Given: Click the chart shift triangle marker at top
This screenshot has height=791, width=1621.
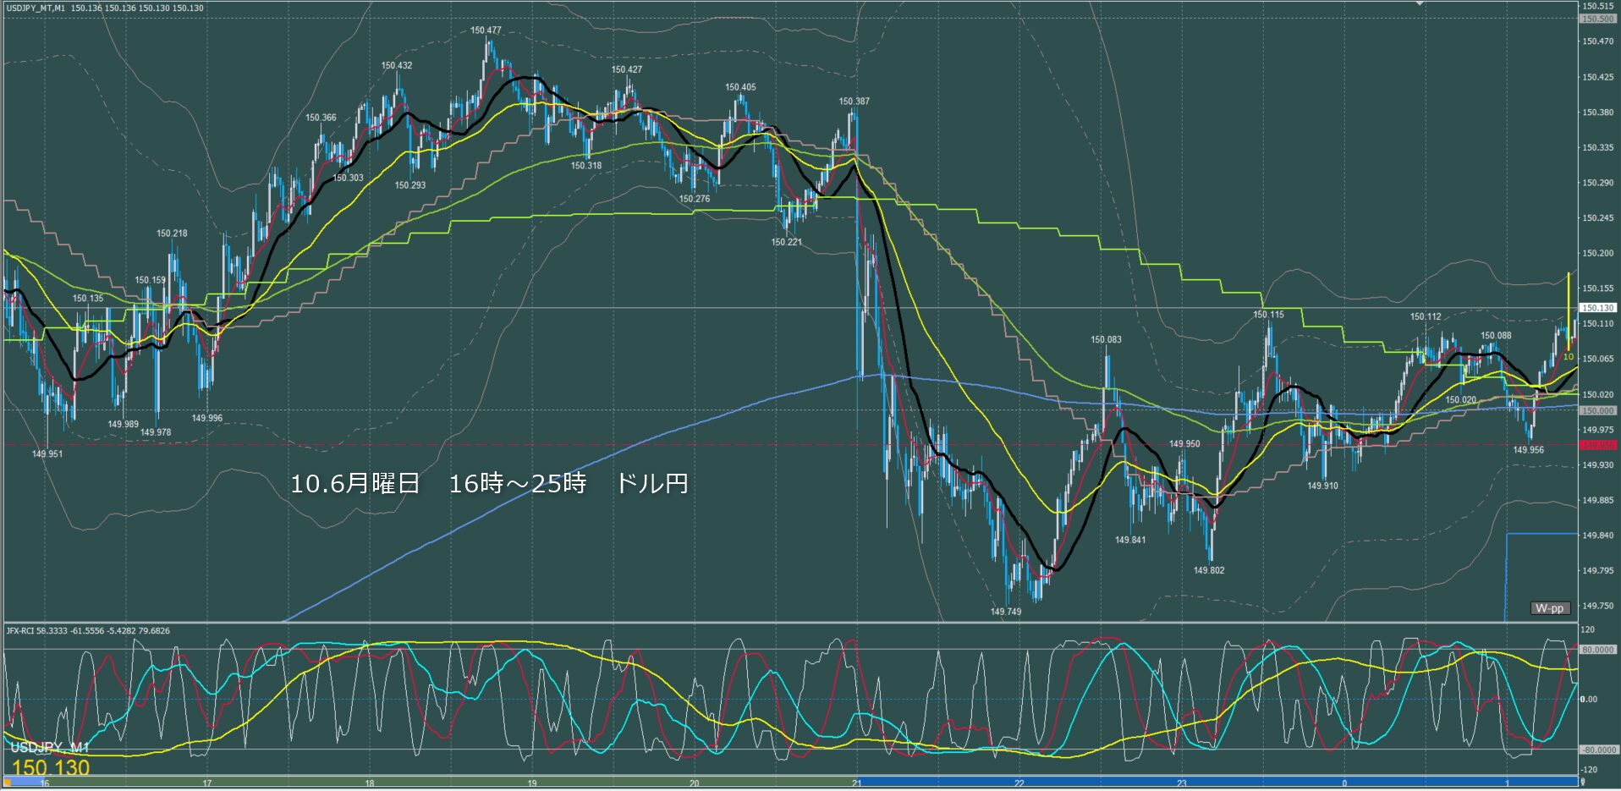Looking at the screenshot, I should point(1420,4).
